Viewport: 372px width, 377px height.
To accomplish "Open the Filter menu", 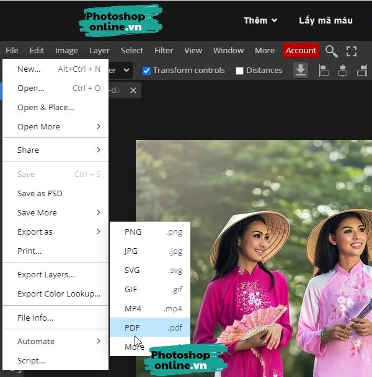I will coord(164,51).
